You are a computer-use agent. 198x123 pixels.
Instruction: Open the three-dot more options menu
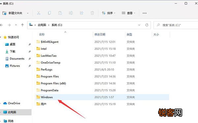145,13
